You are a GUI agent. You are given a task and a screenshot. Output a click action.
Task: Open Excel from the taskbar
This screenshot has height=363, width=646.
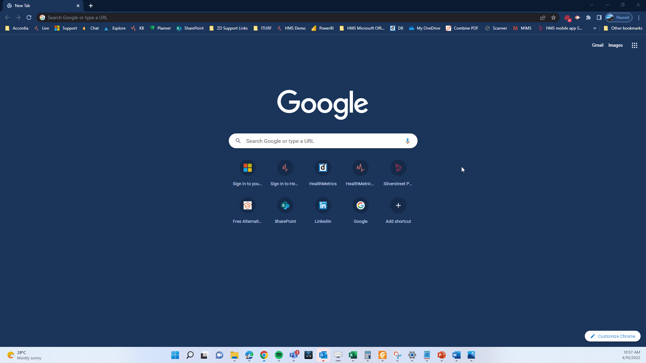tap(353, 355)
